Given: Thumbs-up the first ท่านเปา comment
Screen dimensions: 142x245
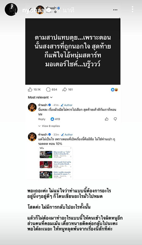Looking at the screenshot, I should (x=107, y=119).
